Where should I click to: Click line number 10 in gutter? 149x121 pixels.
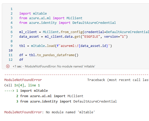point(11,51)
